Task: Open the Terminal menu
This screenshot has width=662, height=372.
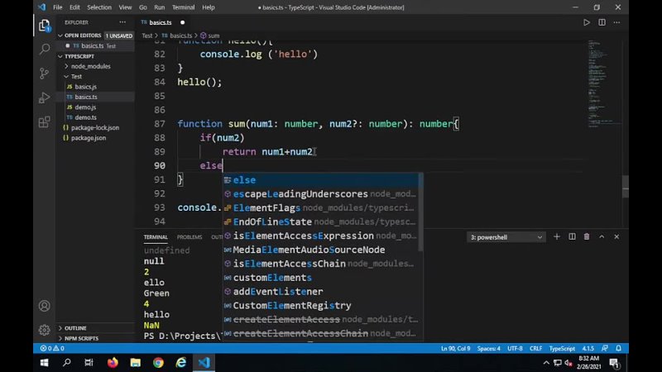Action: pyautogui.click(x=183, y=7)
